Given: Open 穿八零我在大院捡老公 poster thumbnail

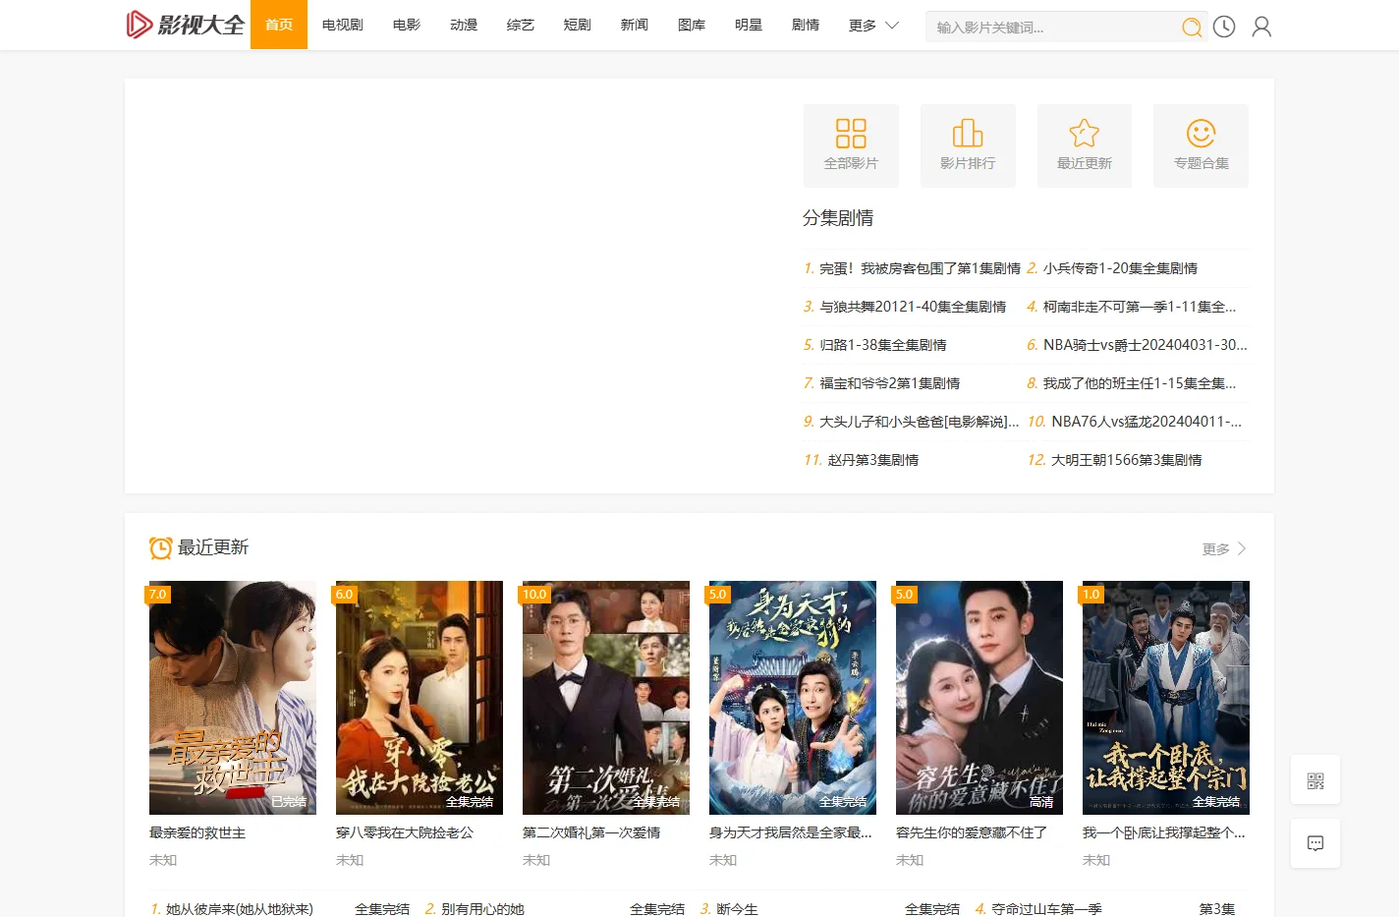Looking at the screenshot, I should tap(420, 697).
